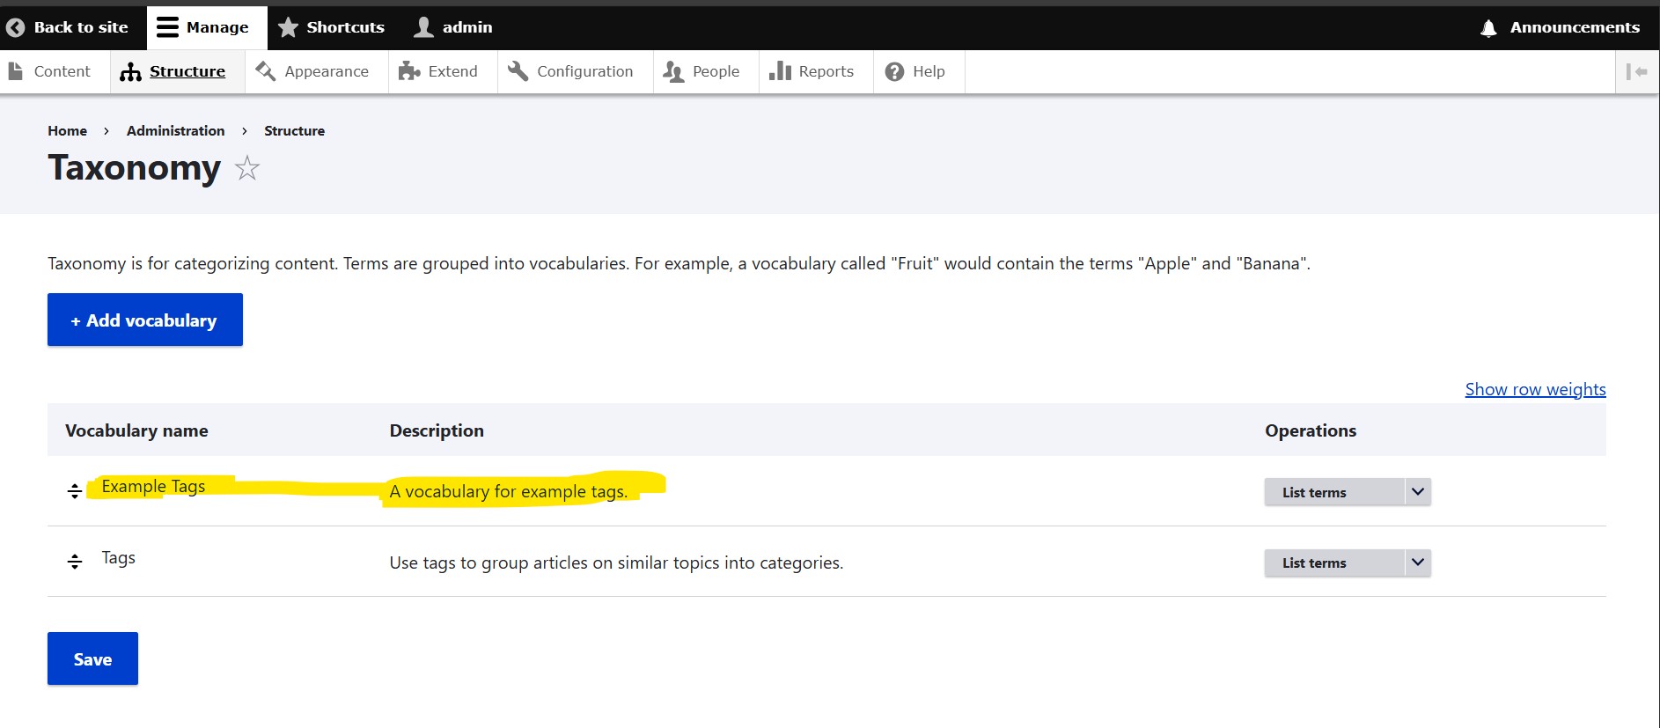Expand Tags row operations dropdown arrow
This screenshot has width=1660, height=728.
[1418, 563]
